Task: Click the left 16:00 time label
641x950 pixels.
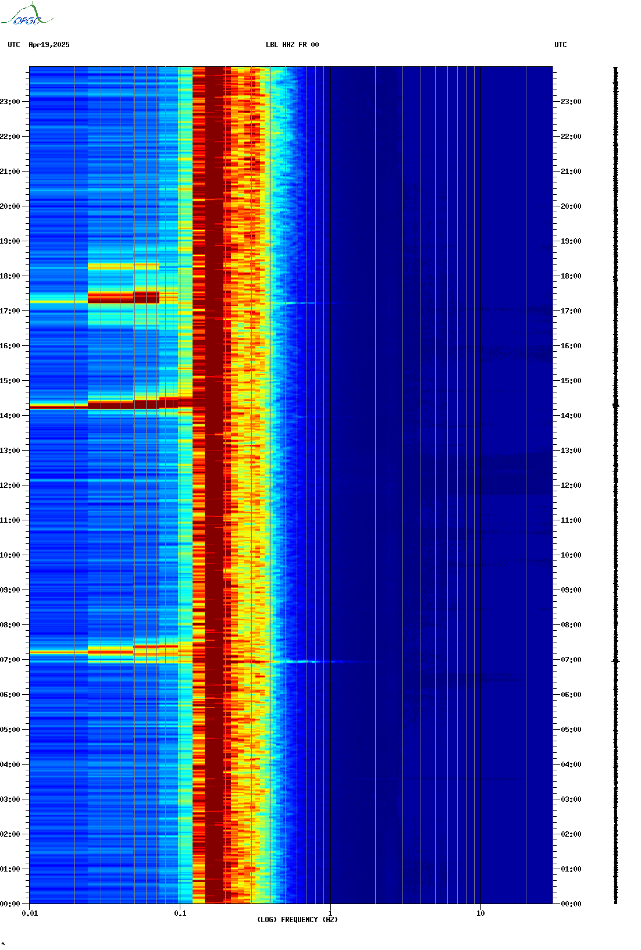Action: click(x=10, y=346)
